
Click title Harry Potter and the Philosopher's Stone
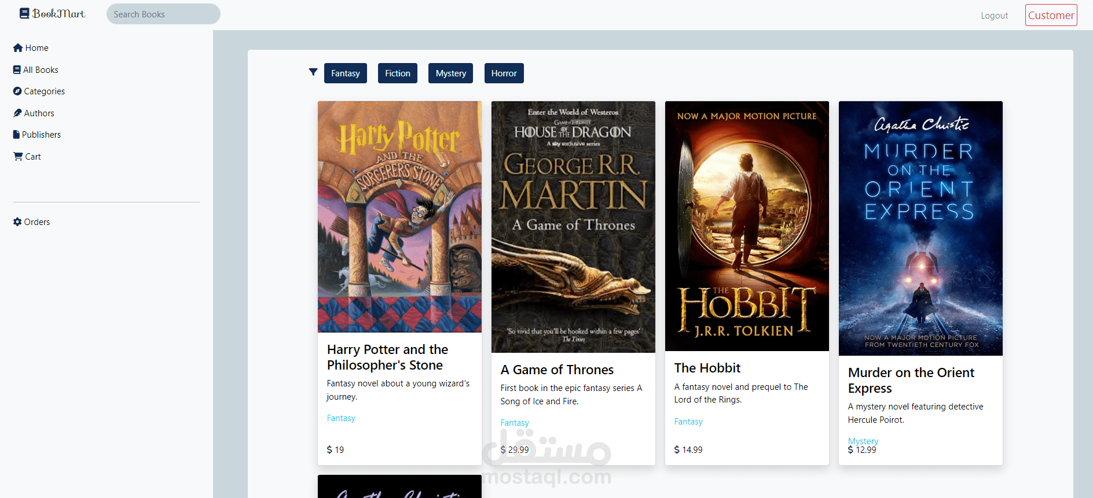pyautogui.click(x=387, y=357)
